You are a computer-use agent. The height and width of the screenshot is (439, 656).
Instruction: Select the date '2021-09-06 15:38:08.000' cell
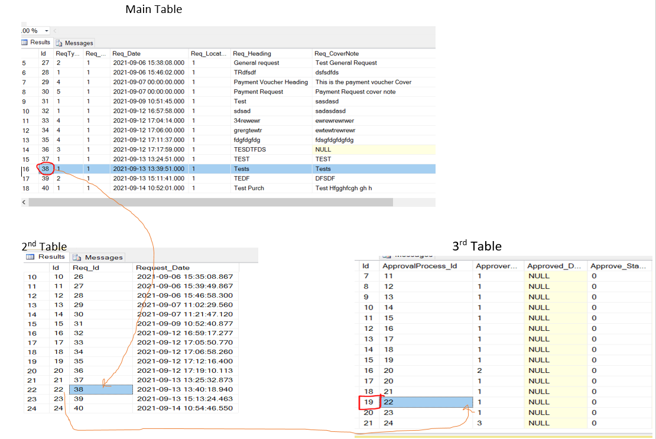point(149,63)
